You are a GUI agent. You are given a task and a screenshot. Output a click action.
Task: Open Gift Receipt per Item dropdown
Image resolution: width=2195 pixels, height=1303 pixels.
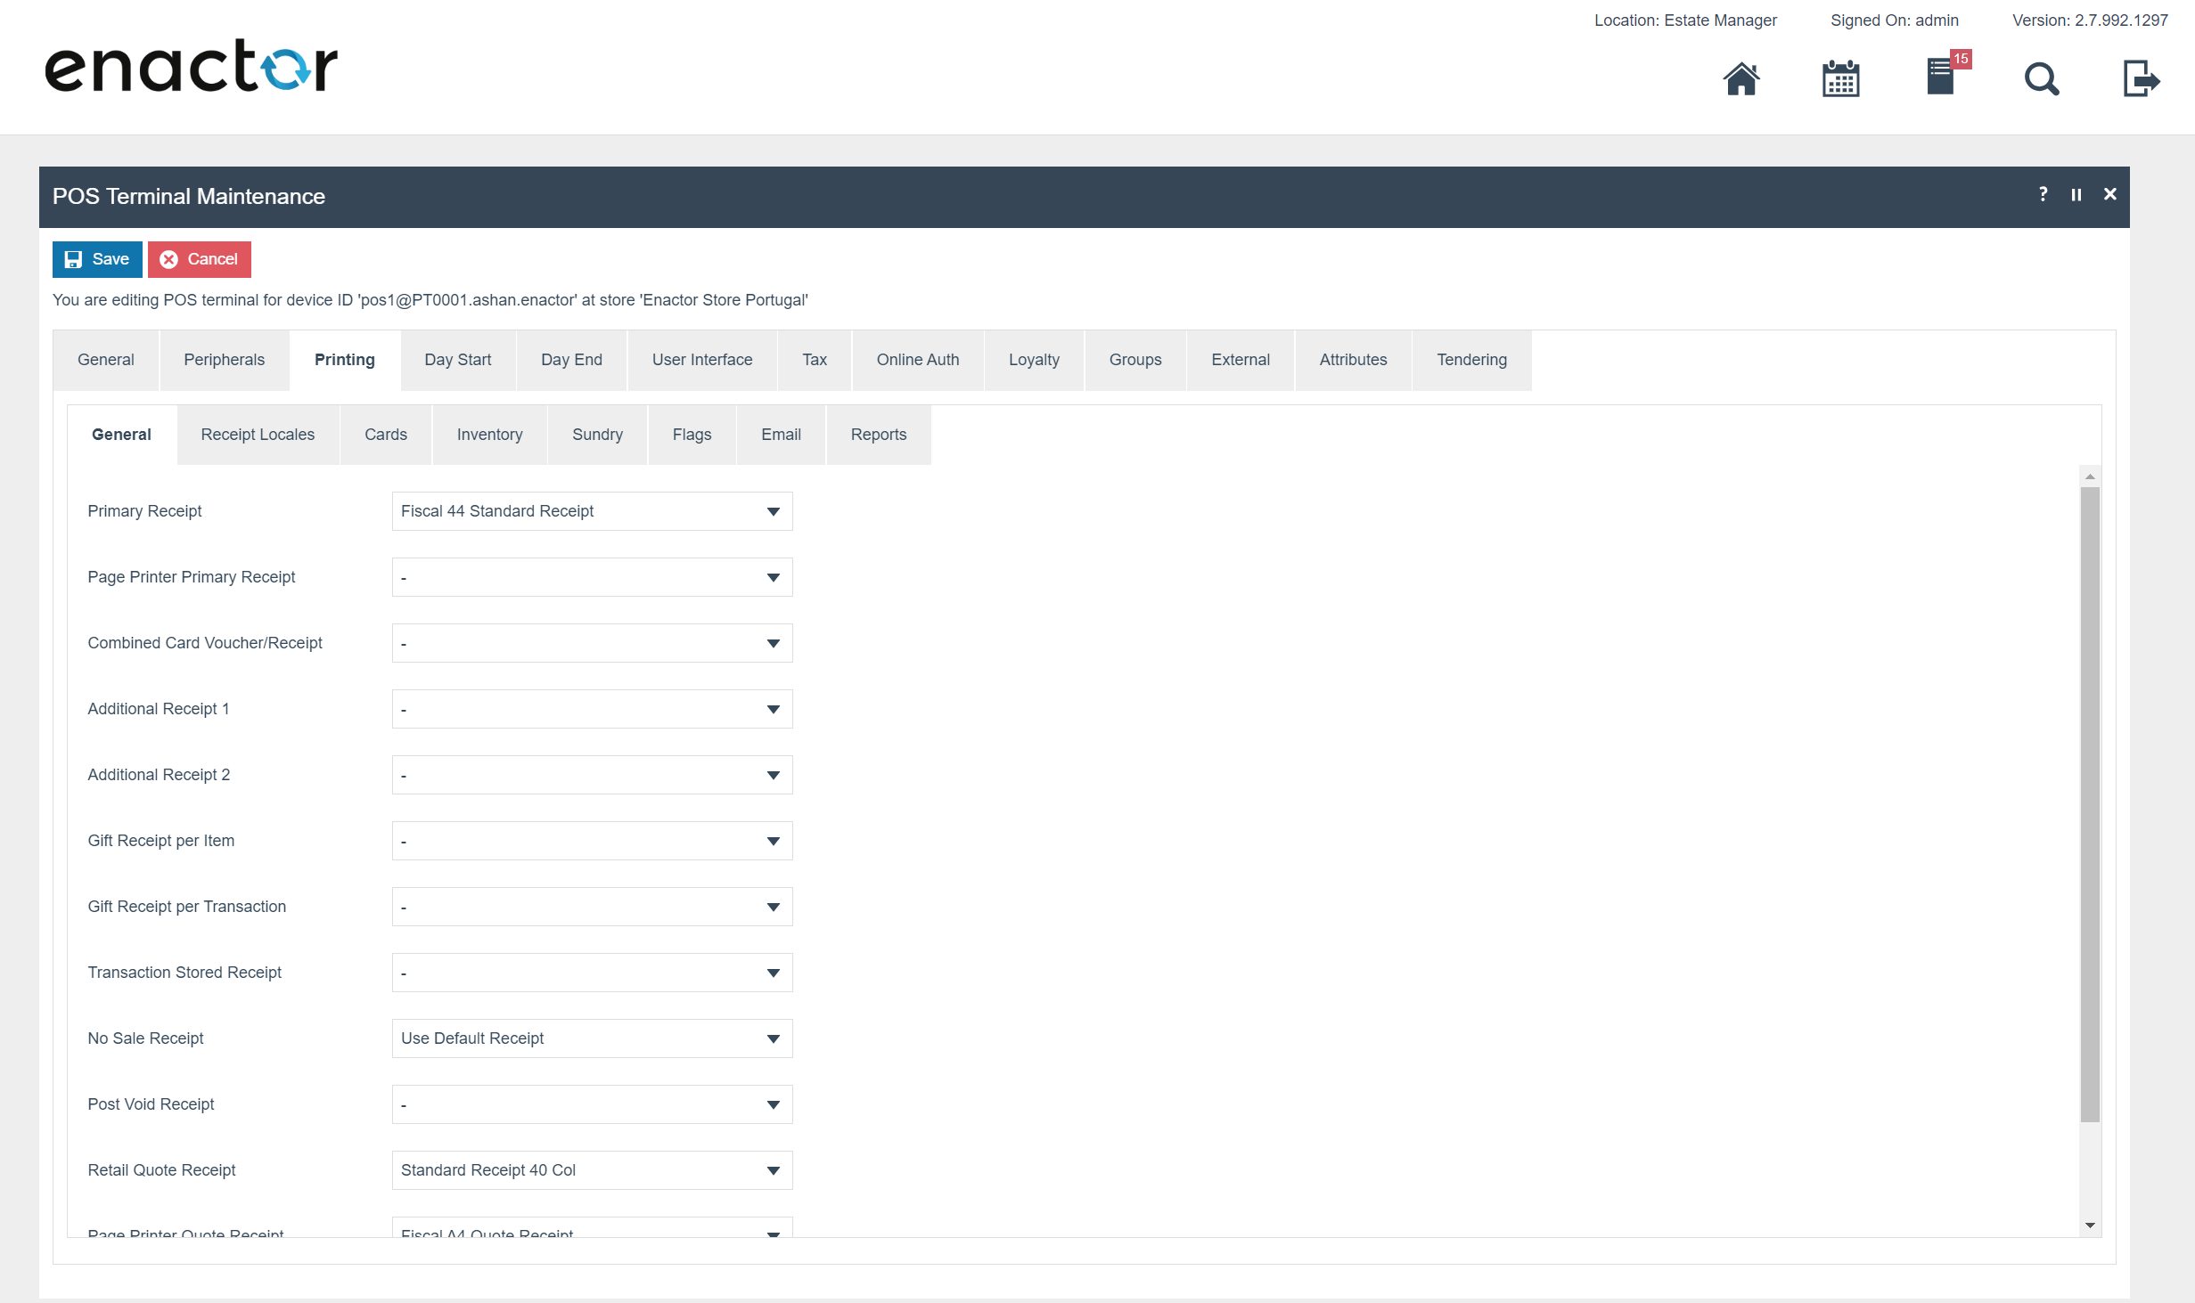(592, 841)
